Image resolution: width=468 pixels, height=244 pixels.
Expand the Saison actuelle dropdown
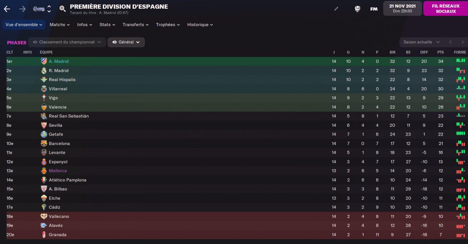[422, 42]
